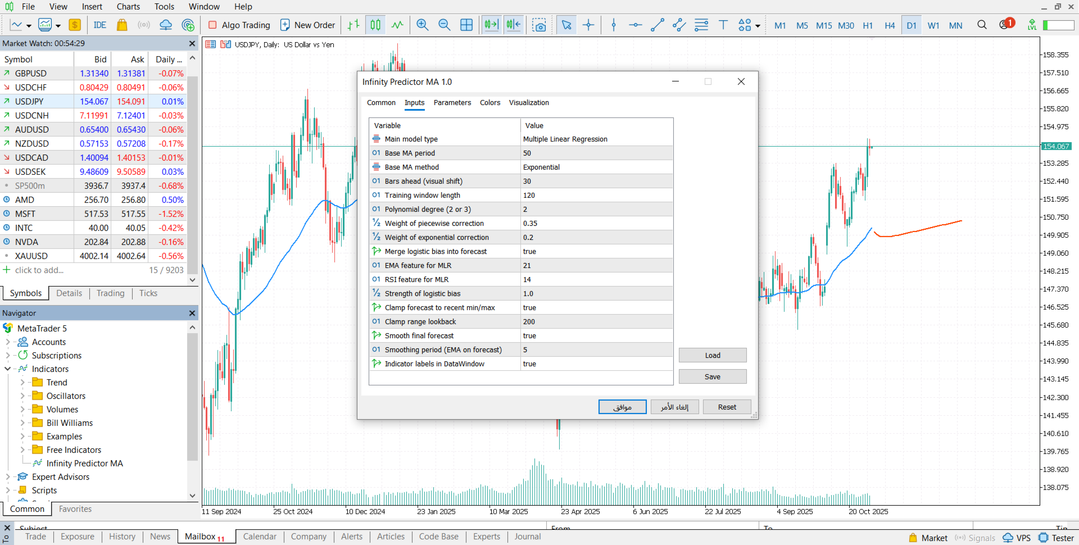This screenshot has width=1079, height=545.
Task: Click the Load button in dialog
Action: click(713, 355)
